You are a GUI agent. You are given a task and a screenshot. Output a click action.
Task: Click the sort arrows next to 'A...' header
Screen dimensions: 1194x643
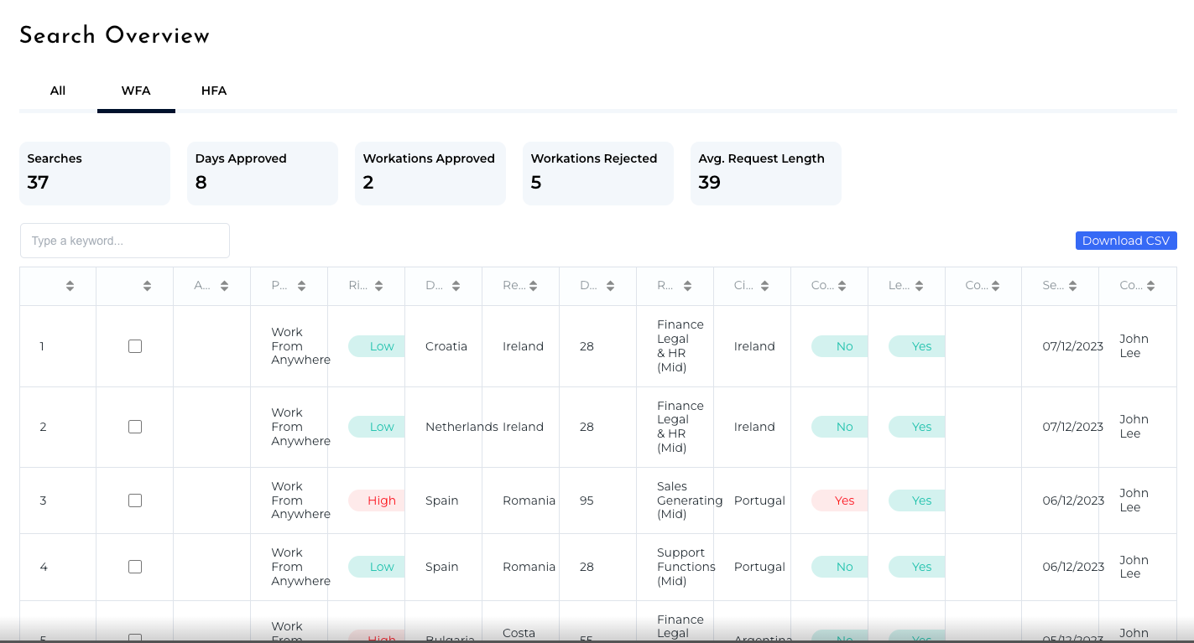(x=224, y=286)
